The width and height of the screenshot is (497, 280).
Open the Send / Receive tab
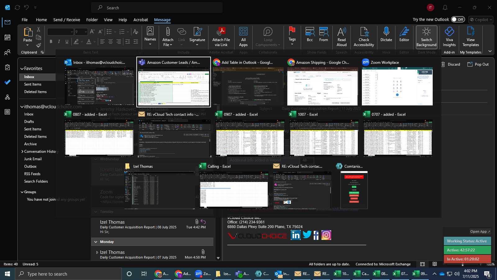(67, 20)
